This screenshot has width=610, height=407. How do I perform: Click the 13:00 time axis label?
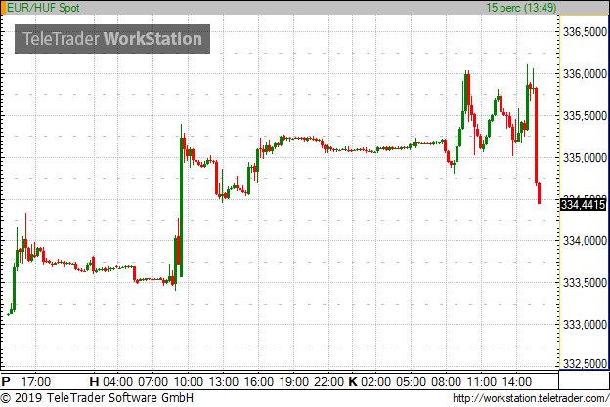coord(224,382)
